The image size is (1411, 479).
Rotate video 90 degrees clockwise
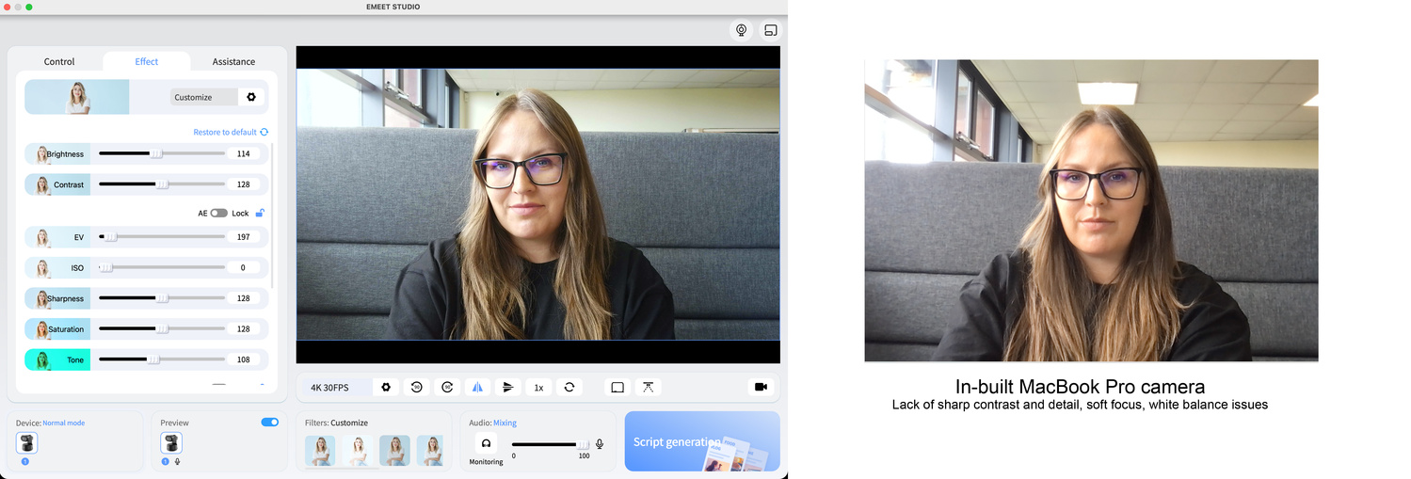pos(447,387)
